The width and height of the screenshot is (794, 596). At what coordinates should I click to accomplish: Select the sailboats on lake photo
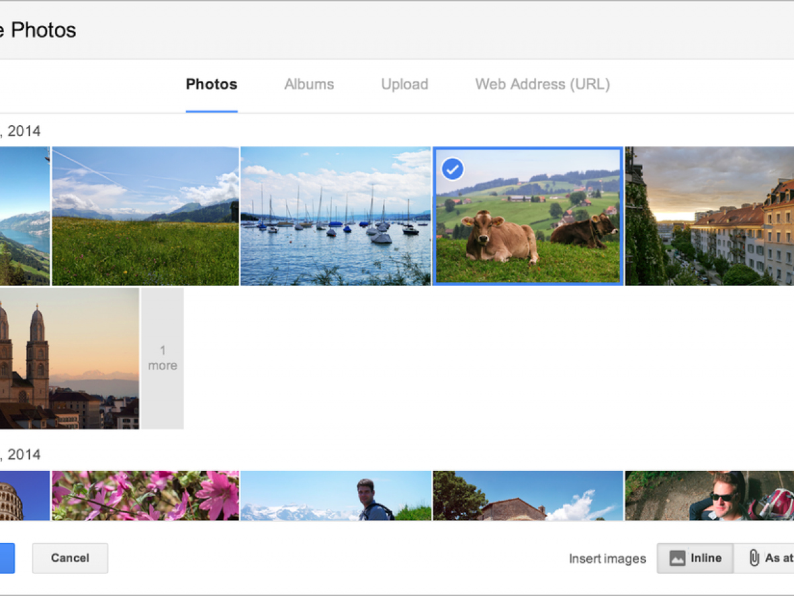(x=335, y=217)
